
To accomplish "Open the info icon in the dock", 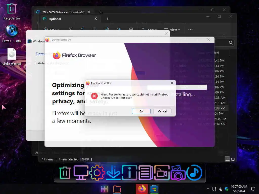I will [x=129, y=173].
